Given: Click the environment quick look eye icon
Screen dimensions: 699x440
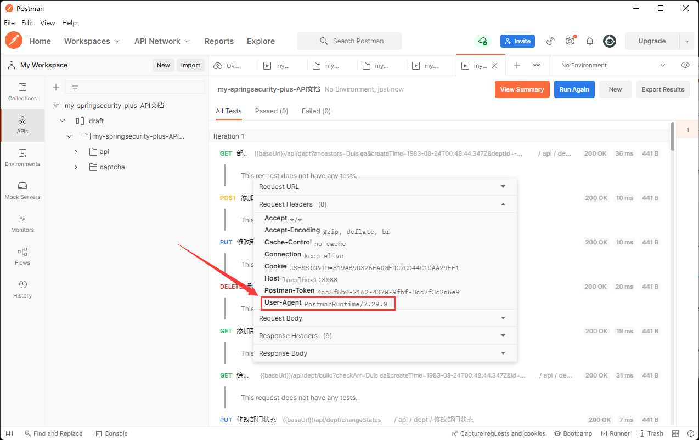Looking at the screenshot, I should click(685, 65).
